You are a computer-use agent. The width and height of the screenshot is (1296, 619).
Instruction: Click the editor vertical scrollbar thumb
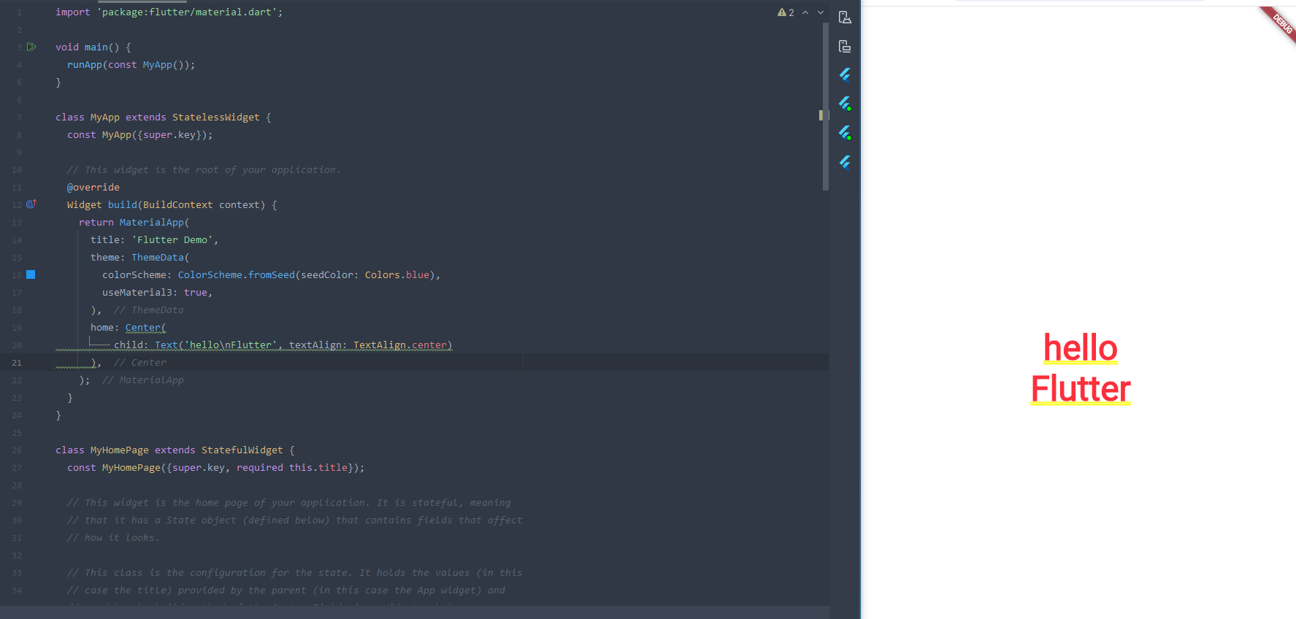[826, 106]
